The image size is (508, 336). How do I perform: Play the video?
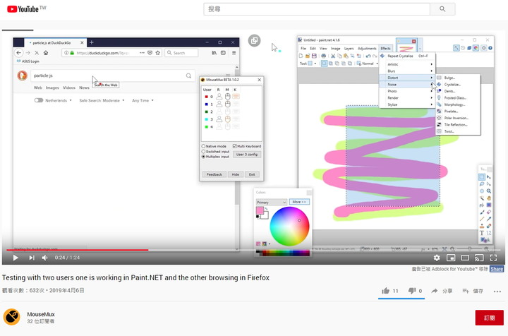tap(16, 258)
